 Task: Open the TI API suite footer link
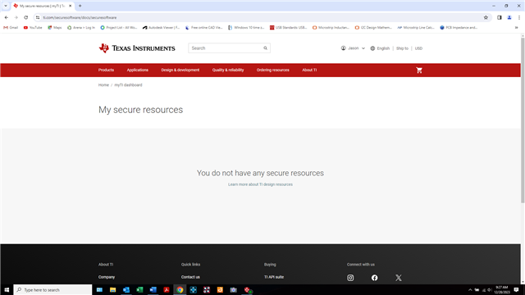pyautogui.click(x=274, y=277)
